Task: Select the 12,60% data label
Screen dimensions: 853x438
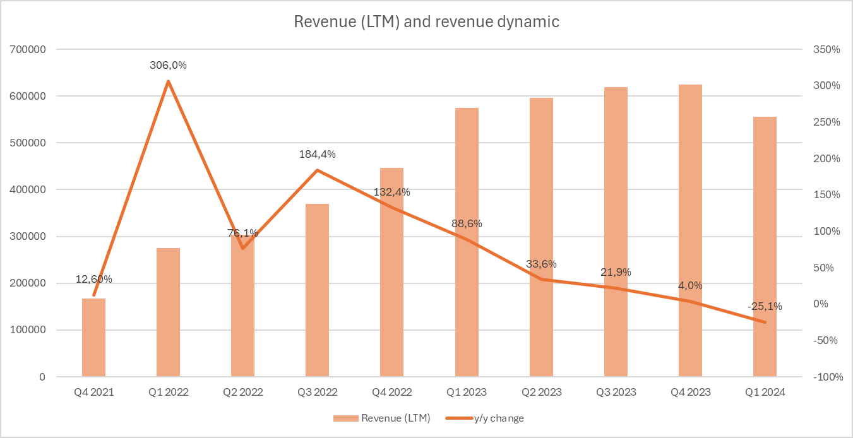Action: tap(94, 279)
